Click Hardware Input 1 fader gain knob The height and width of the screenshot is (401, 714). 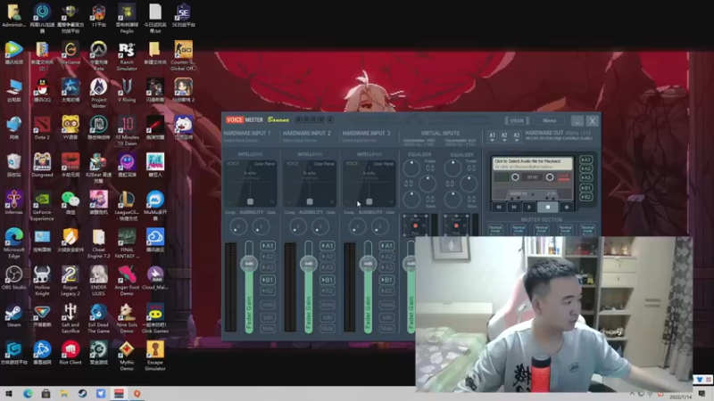pos(249,264)
